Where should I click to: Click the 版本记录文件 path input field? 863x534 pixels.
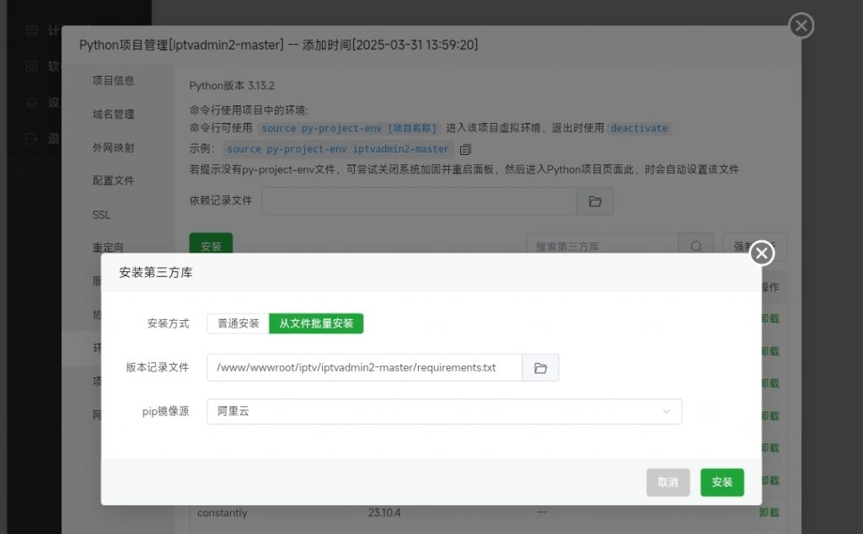(x=364, y=368)
